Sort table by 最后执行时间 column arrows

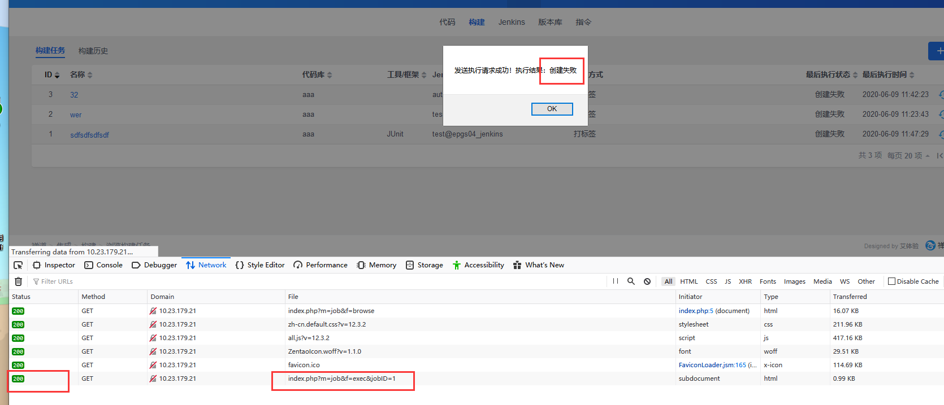(912, 75)
